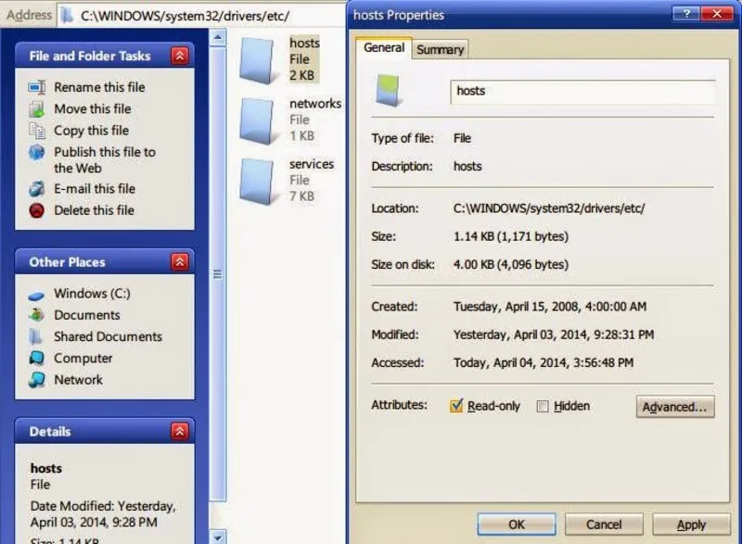Click the E-mail this file link
The height and width of the screenshot is (544, 742).
95,189
